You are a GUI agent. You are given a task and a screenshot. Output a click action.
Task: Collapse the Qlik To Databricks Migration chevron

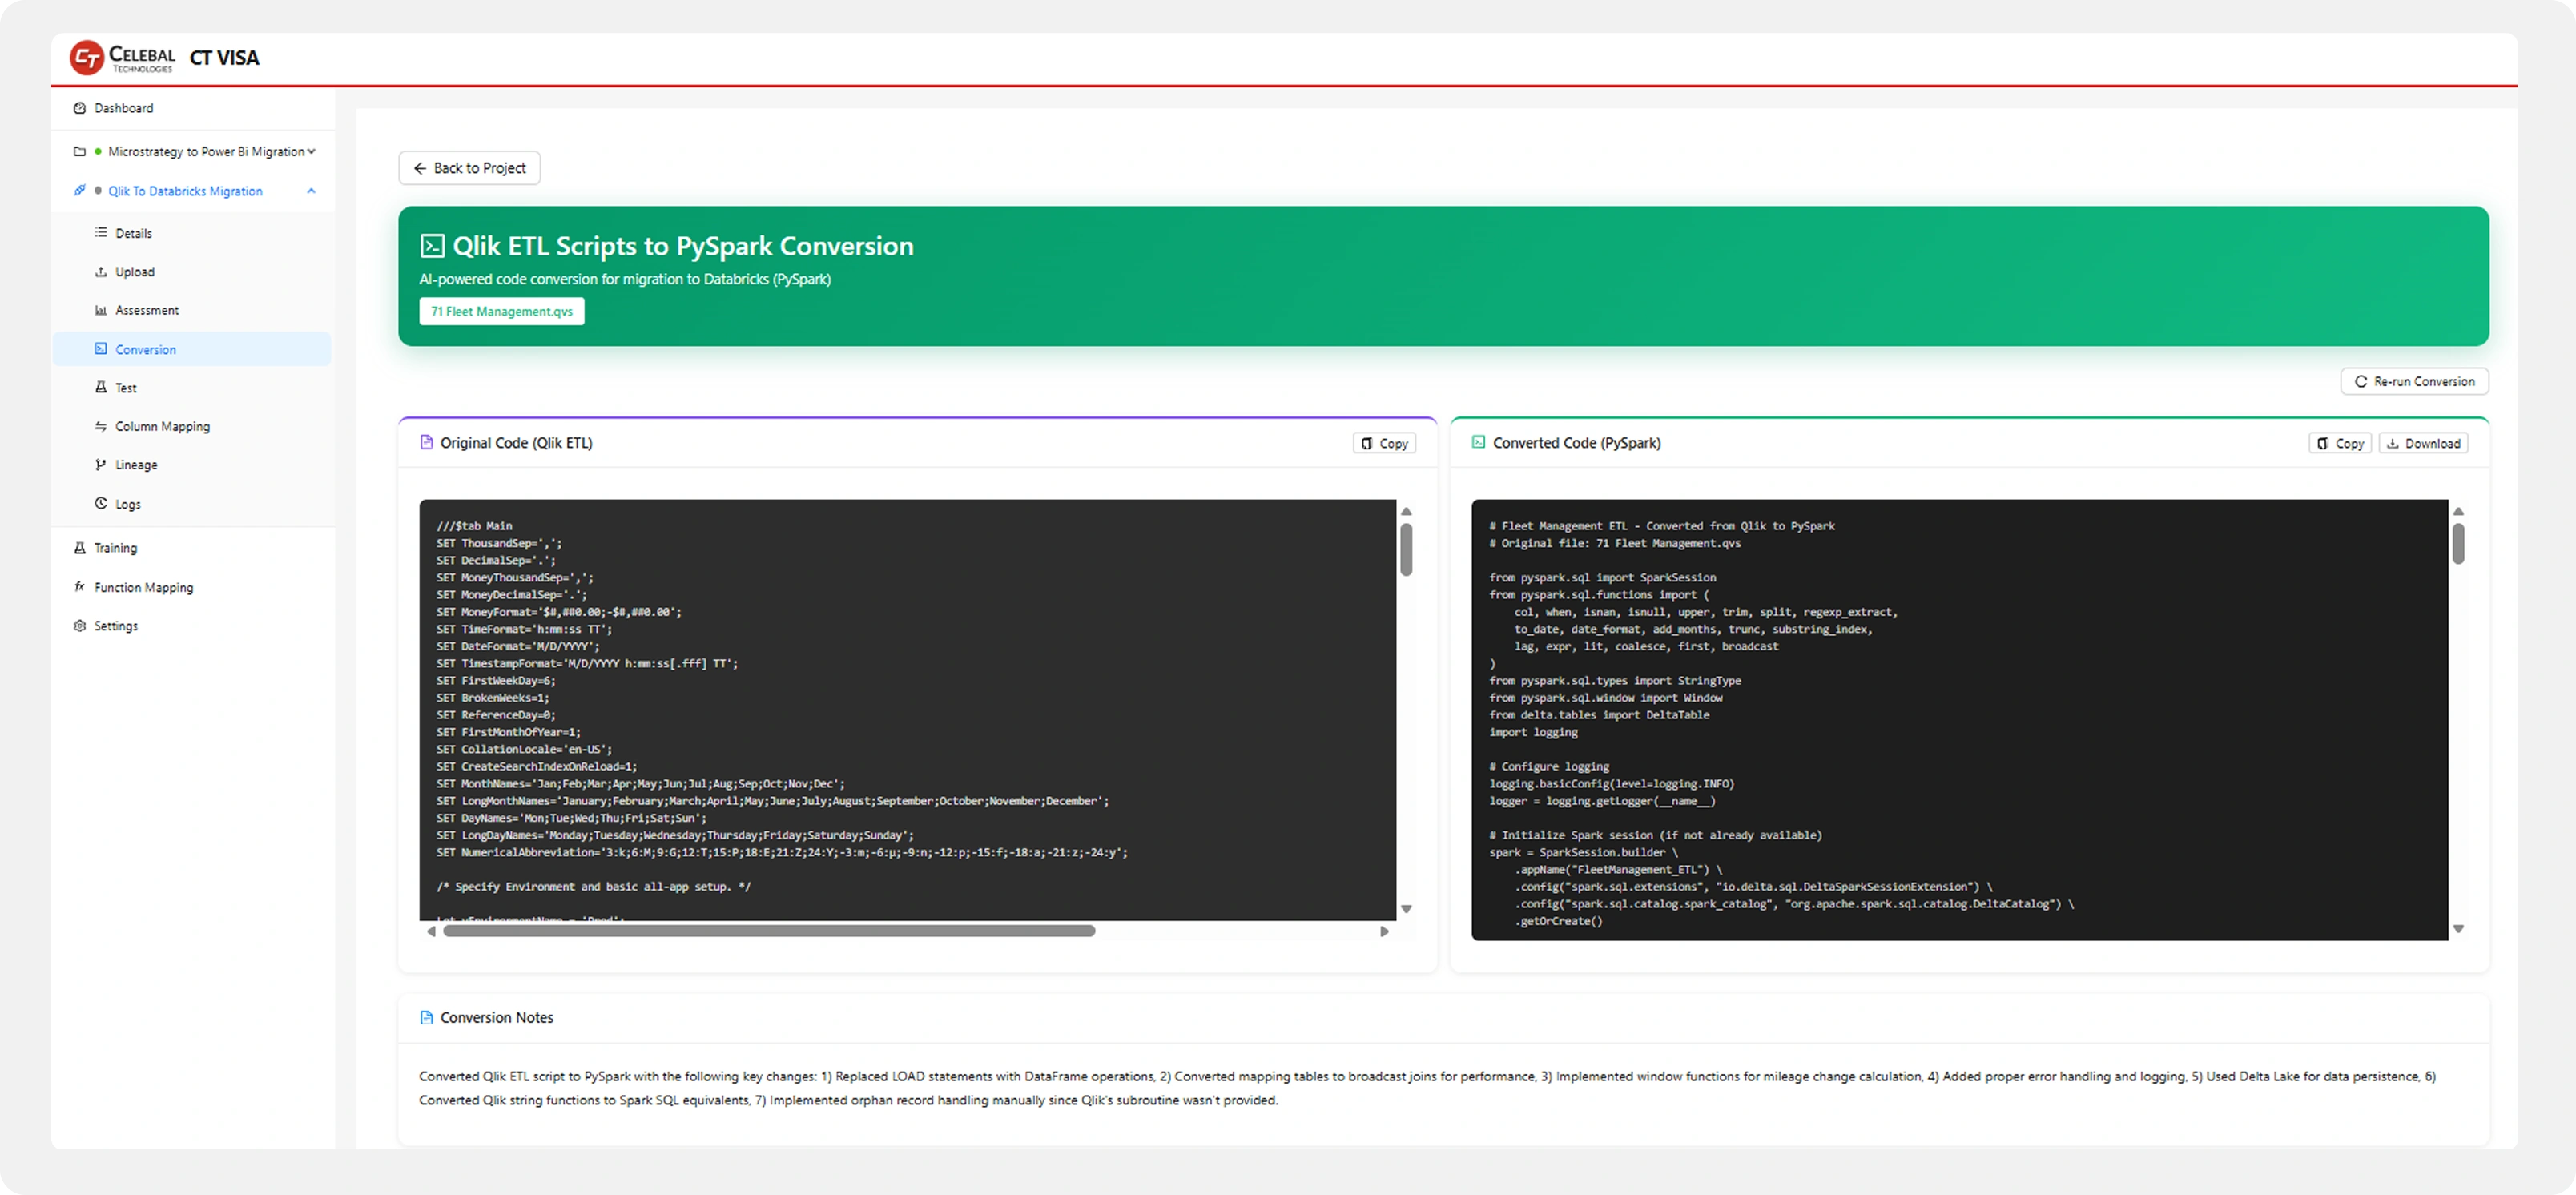[x=311, y=191]
